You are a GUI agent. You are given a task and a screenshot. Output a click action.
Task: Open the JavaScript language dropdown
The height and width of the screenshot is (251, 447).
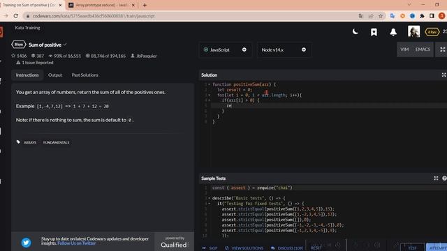click(225, 50)
